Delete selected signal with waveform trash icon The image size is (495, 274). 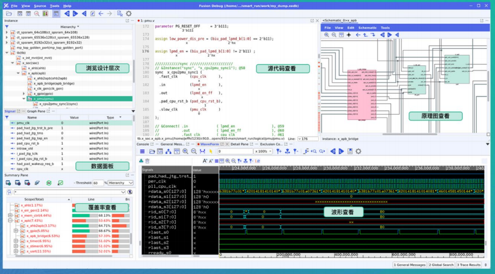[x=147, y=161]
